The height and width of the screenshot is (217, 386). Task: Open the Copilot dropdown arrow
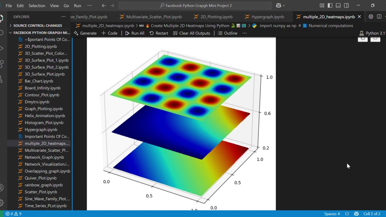coord(283,5)
